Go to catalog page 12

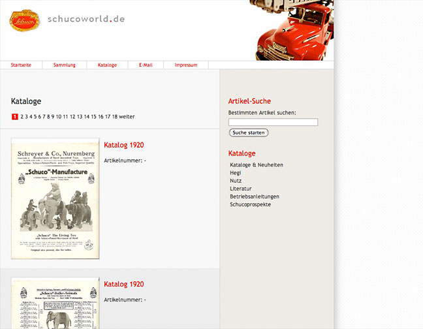click(x=72, y=117)
